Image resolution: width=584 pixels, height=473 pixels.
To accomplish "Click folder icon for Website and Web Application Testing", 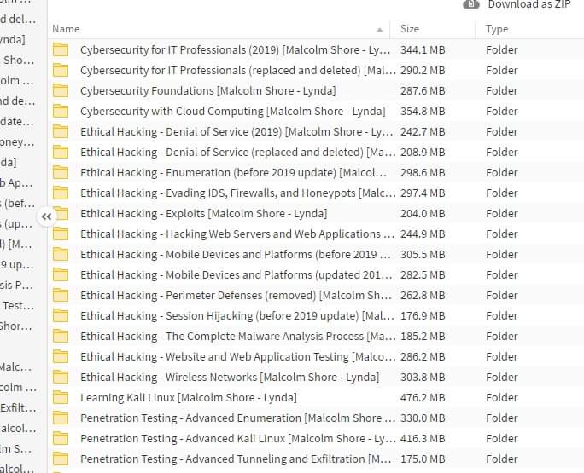I will [61, 356].
